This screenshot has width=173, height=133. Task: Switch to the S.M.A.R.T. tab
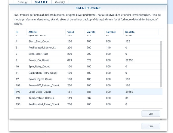point(42,2)
